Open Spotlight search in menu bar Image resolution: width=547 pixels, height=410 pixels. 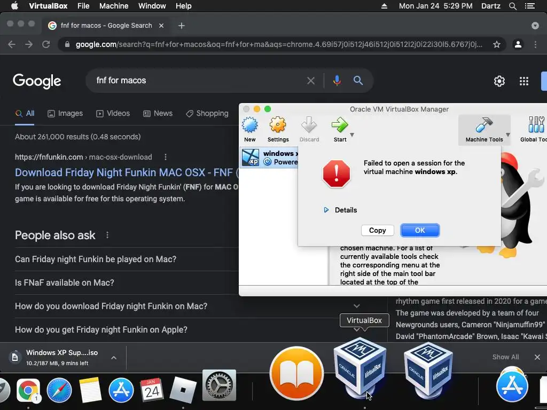click(x=512, y=6)
